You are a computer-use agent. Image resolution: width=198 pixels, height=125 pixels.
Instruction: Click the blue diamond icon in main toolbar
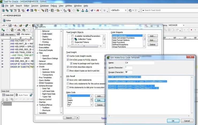(x=28, y=10)
